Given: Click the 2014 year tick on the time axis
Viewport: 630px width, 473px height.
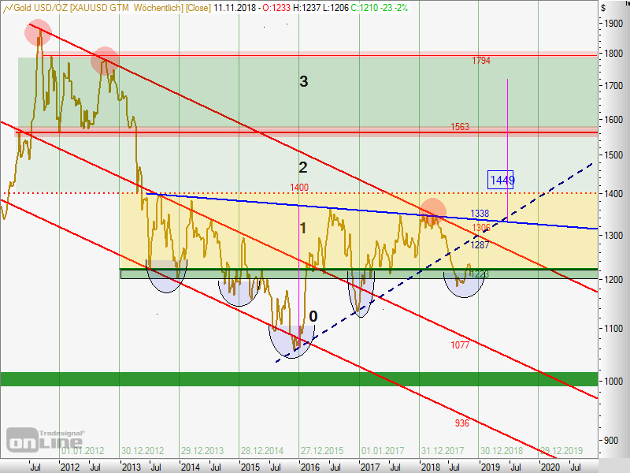Looking at the screenshot, I should [x=191, y=467].
